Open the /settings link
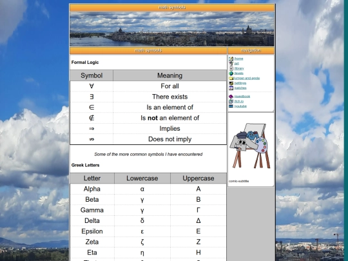The width and height of the screenshot is (348, 261). [240, 83]
